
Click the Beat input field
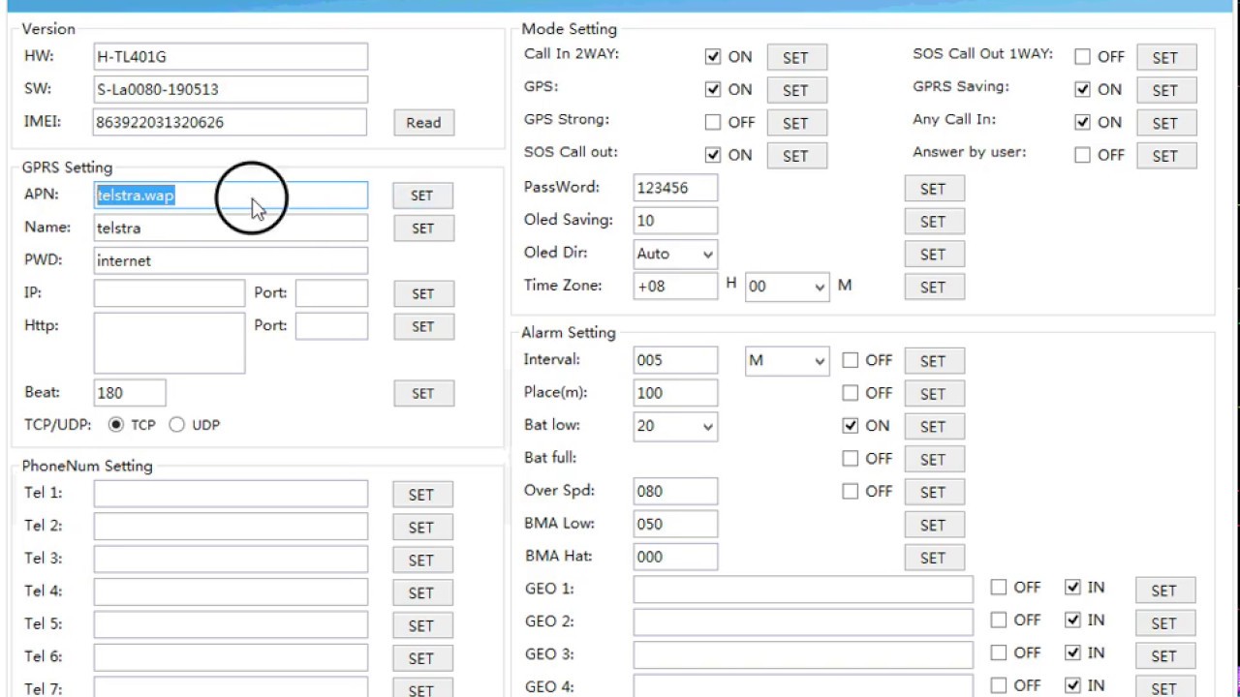(x=130, y=393)
